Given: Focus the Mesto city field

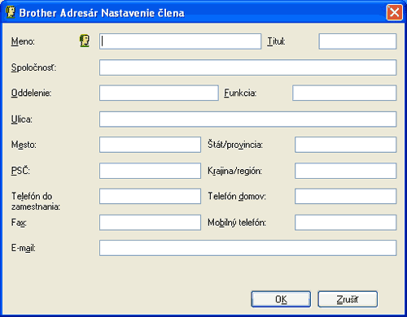Looking at the screenshot, I should coord(150,145).
